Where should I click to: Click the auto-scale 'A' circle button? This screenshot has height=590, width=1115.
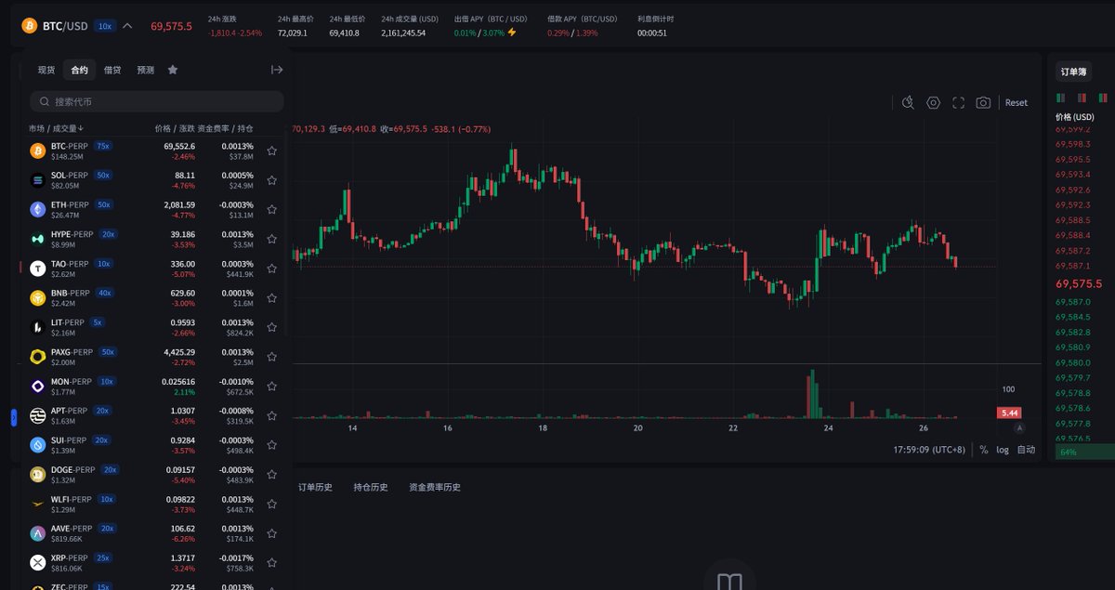(x=1020, y=428)
